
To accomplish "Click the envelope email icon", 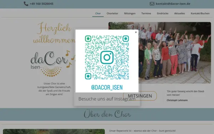I will [x=152, y=4].
